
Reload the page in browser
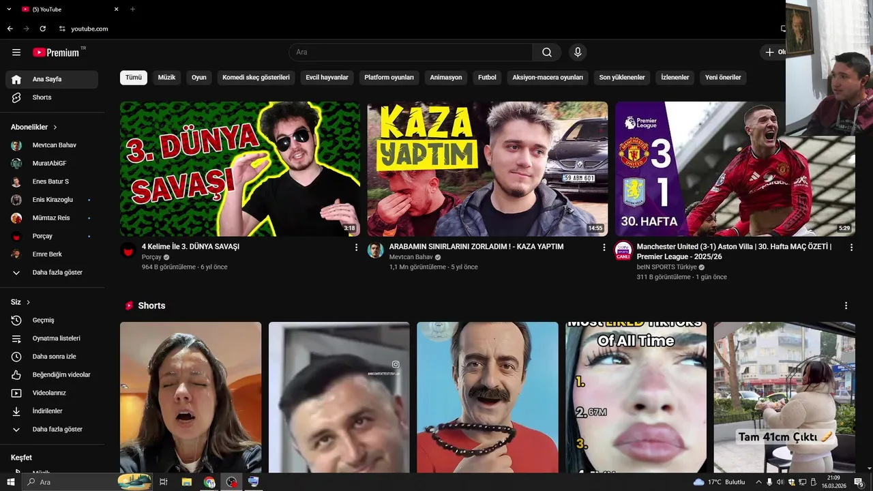pyautogui.click(x=43, y=29)
